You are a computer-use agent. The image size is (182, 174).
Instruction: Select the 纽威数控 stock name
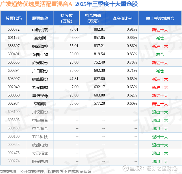click(40, 46)
